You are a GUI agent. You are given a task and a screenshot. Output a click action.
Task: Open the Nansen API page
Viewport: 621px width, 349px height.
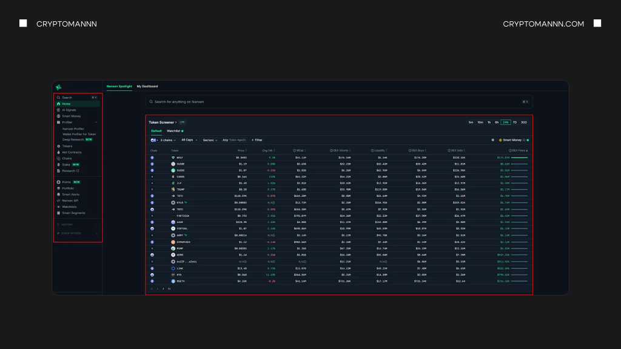70,201
